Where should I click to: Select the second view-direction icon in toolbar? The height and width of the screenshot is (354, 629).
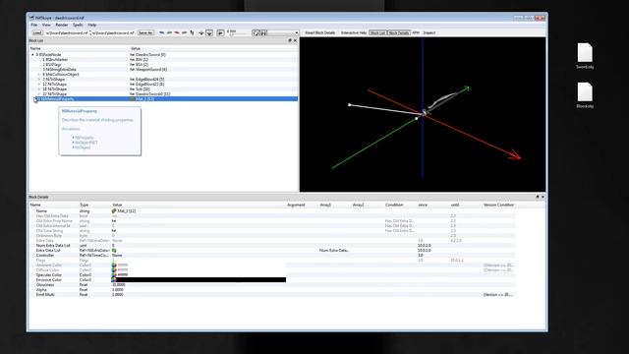click(x=169, y=32)
